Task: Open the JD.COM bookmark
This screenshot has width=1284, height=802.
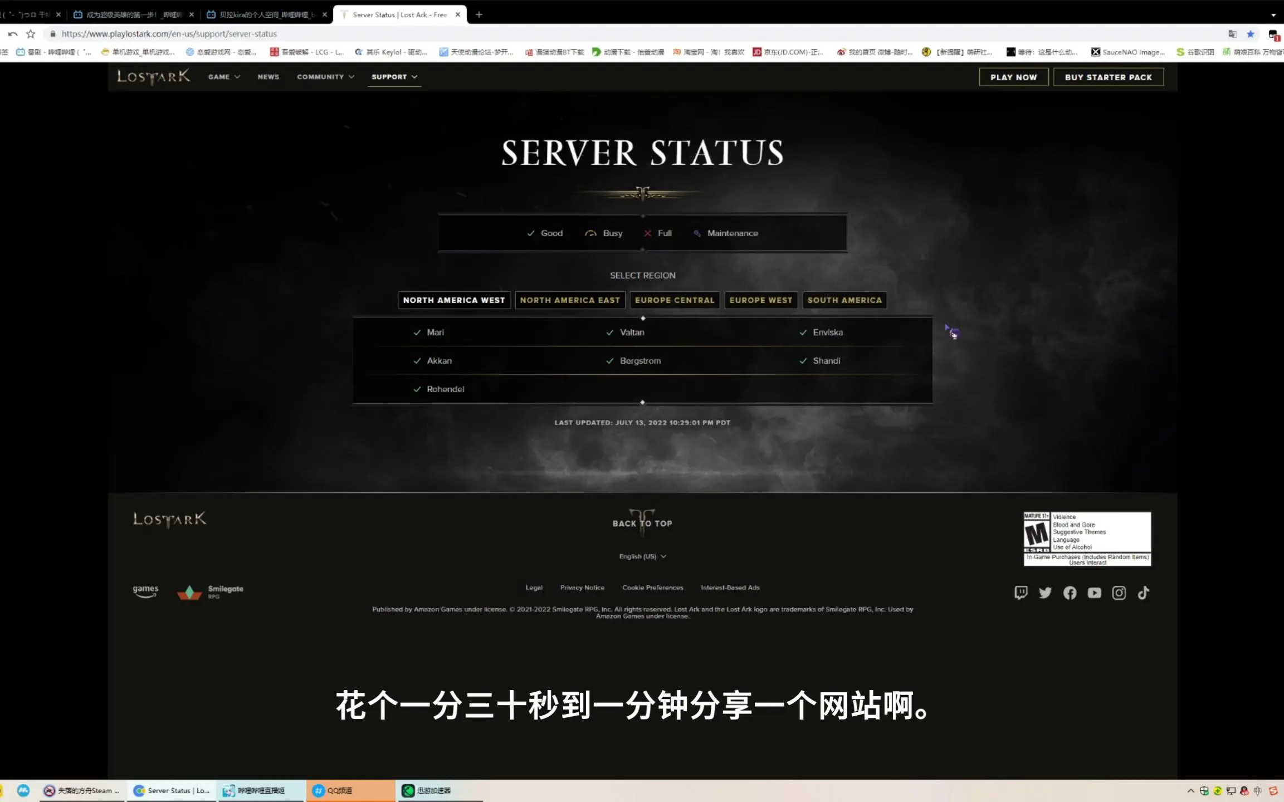Action: [788, 52]
